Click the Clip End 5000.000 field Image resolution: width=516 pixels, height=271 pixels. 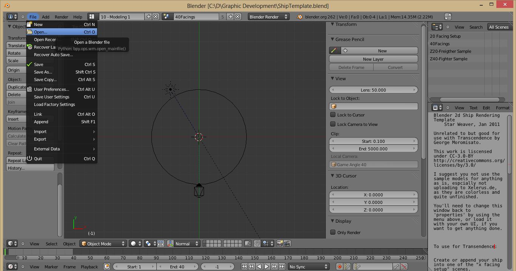tap(374, 149)
